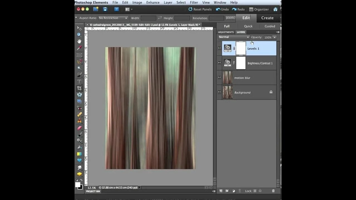Select the Eraser tool
Viewport: 356px width, 200px height.
click(79, 128)
